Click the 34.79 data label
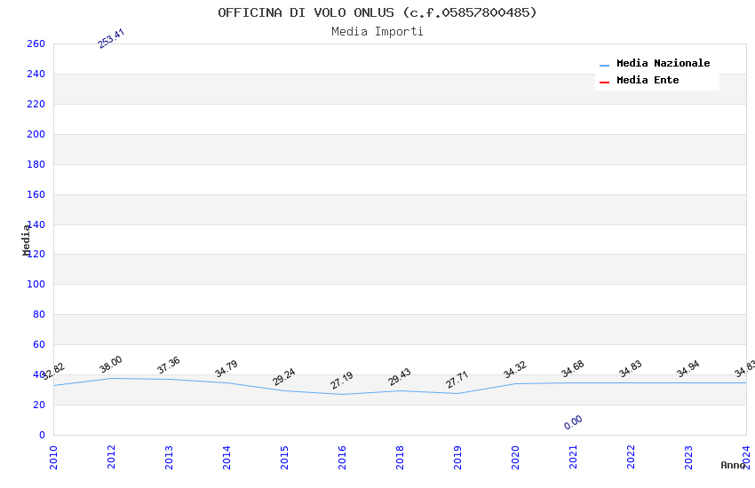 tap(226, 368)
